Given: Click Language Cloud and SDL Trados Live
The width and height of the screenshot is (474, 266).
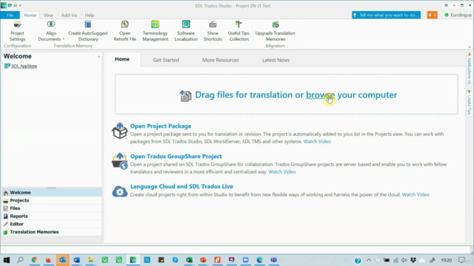Looking at the screenshot, I should [181, 186].
